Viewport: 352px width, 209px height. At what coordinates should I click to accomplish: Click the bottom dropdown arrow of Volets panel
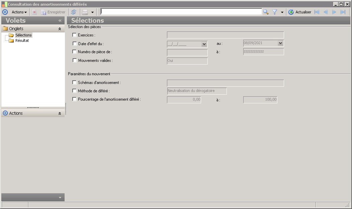(60, 198)
